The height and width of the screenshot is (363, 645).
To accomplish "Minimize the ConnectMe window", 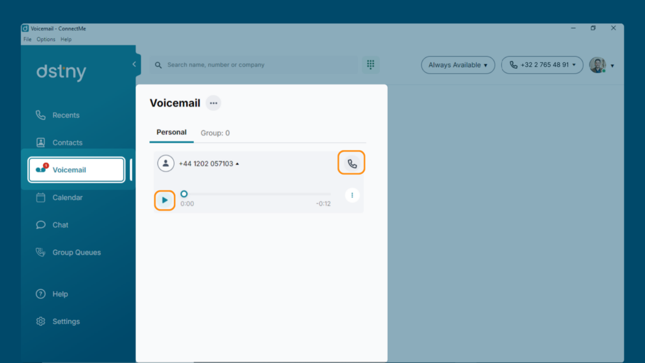I will 573,28.
